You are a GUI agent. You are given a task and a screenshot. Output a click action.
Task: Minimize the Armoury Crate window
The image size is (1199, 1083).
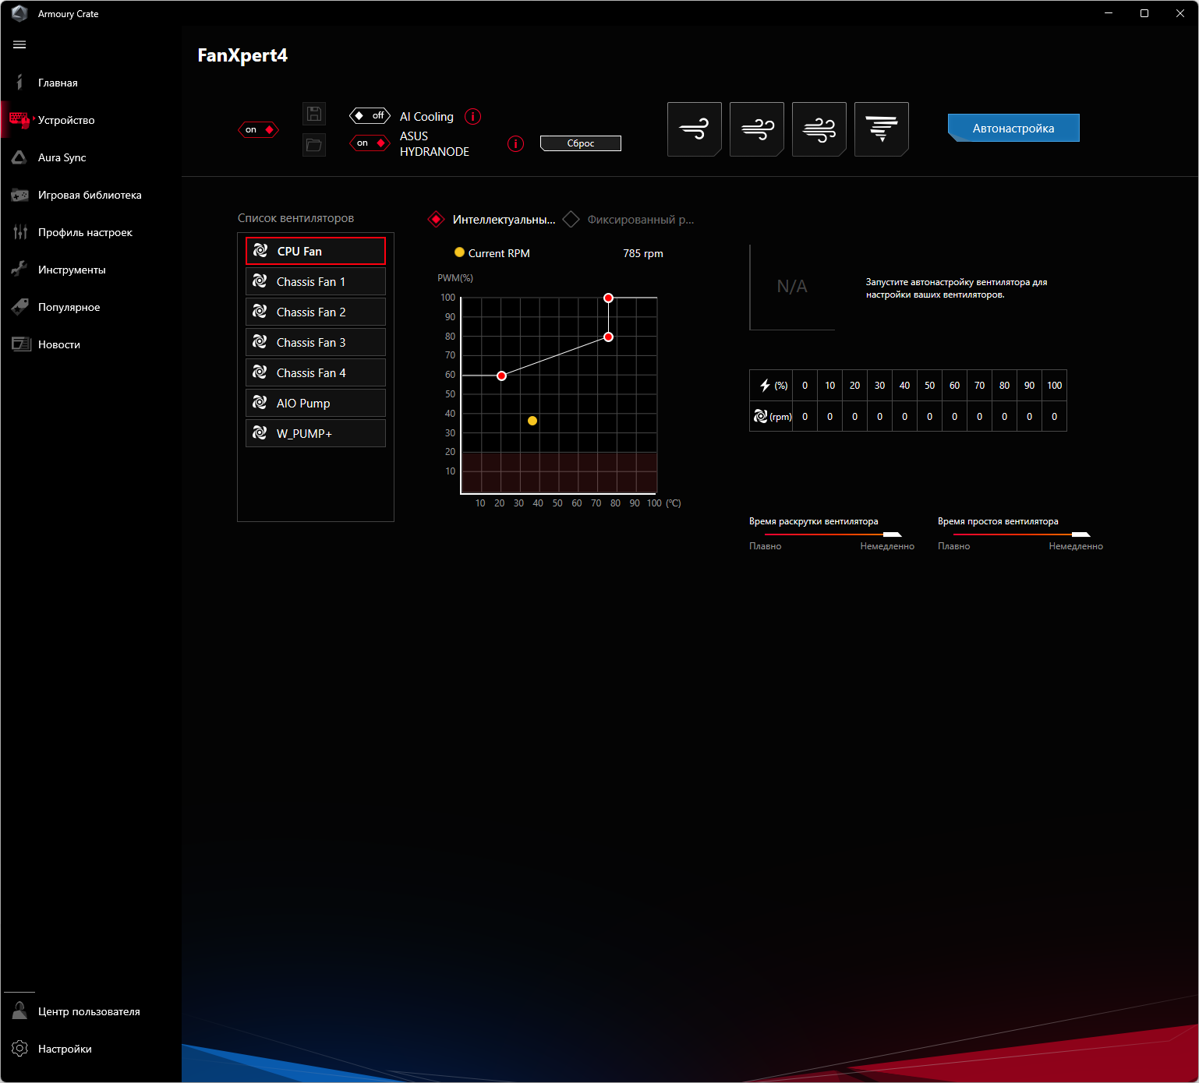coord(1109,13)
